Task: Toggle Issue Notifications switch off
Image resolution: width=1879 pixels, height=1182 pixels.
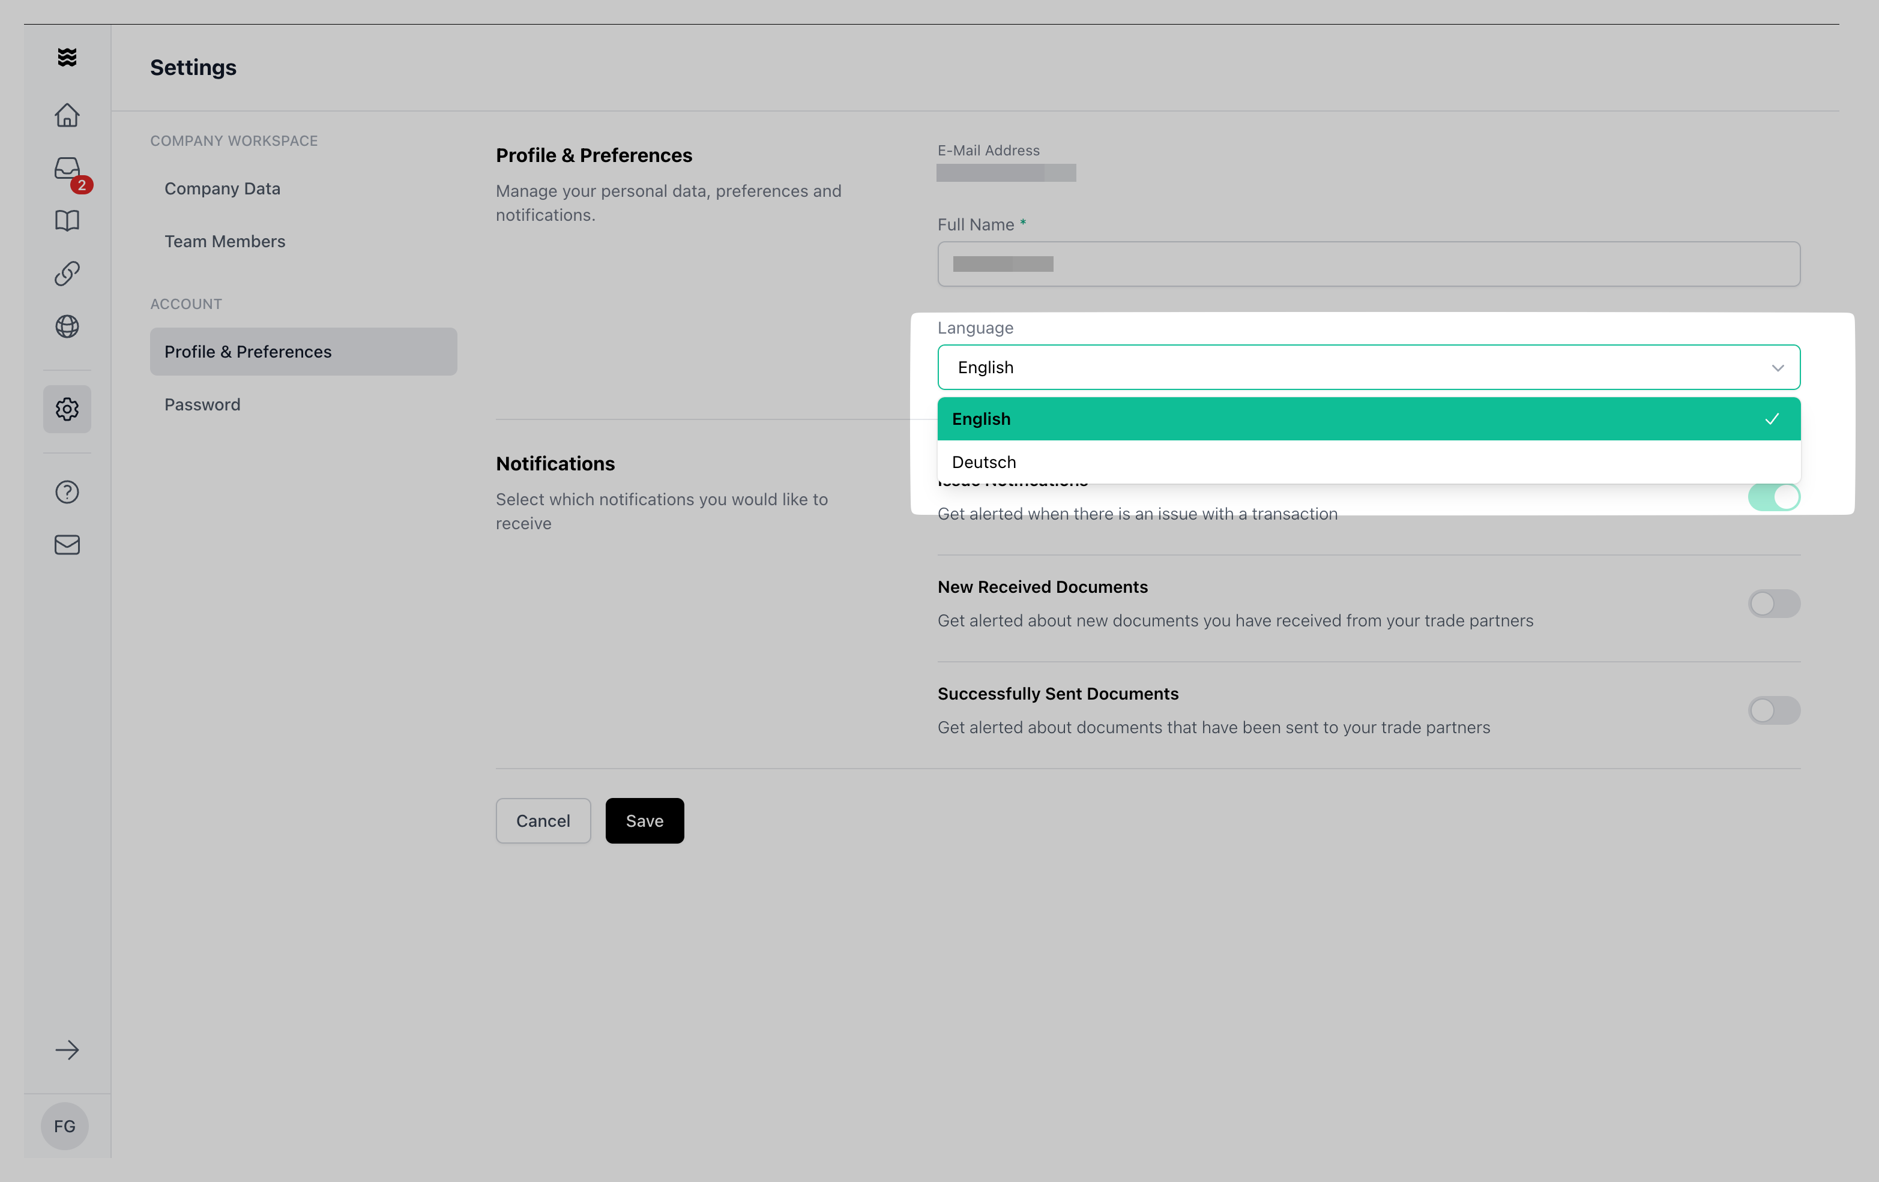Action: click(1774, 497)
